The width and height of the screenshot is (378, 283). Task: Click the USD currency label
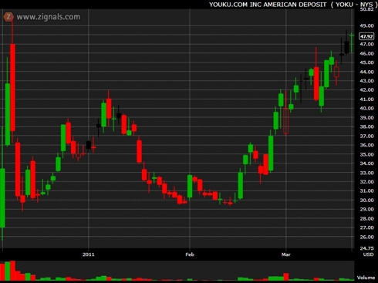pos(368,254)
